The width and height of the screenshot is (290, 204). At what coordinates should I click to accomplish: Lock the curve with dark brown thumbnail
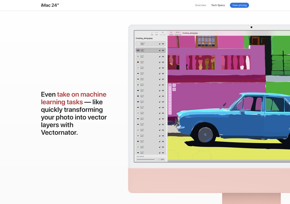tap(160, 62)
